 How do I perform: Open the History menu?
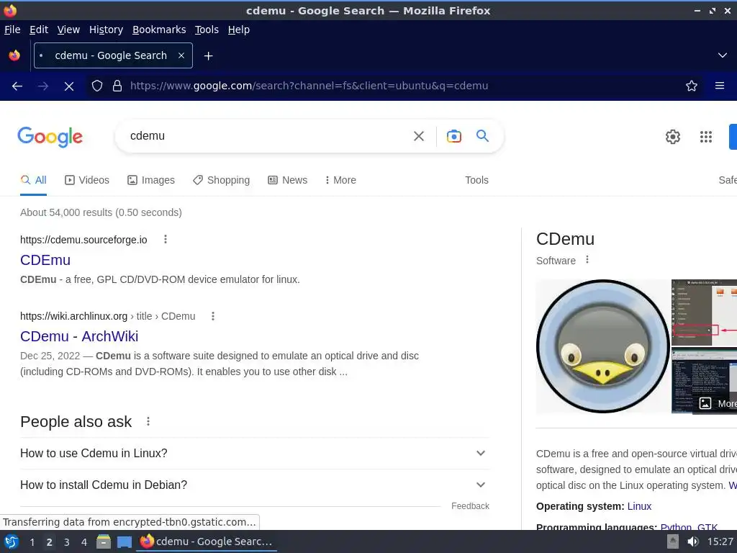(x=106, y=30)
